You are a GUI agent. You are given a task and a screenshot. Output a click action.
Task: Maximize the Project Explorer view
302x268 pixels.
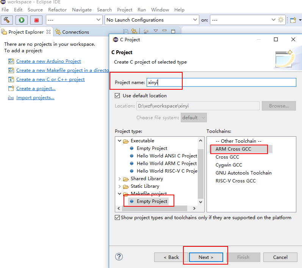point(173,31)
